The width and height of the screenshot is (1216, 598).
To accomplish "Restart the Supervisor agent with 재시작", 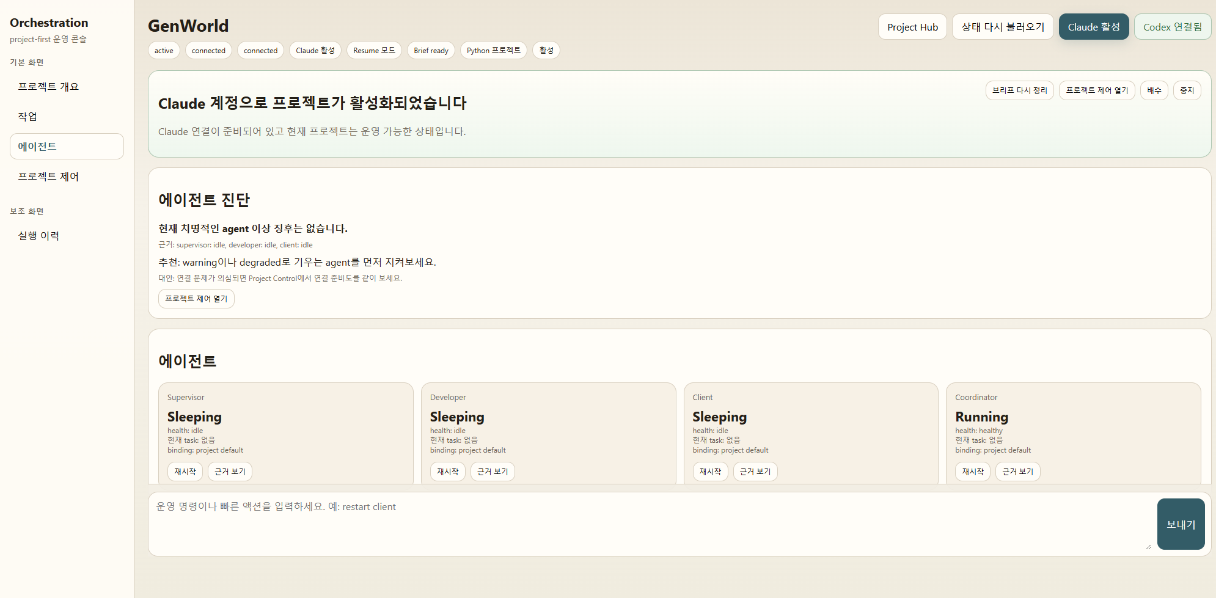I will [x=185, y=471].
